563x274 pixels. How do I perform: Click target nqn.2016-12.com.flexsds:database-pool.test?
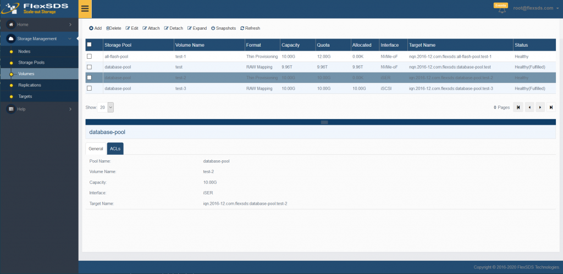(x=450, y=67)
